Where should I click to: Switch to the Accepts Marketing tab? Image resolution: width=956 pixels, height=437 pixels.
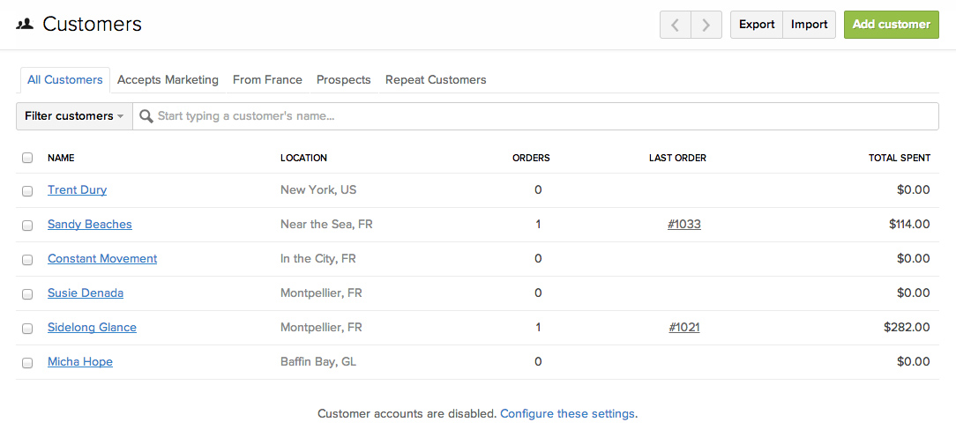click(168, 79)
